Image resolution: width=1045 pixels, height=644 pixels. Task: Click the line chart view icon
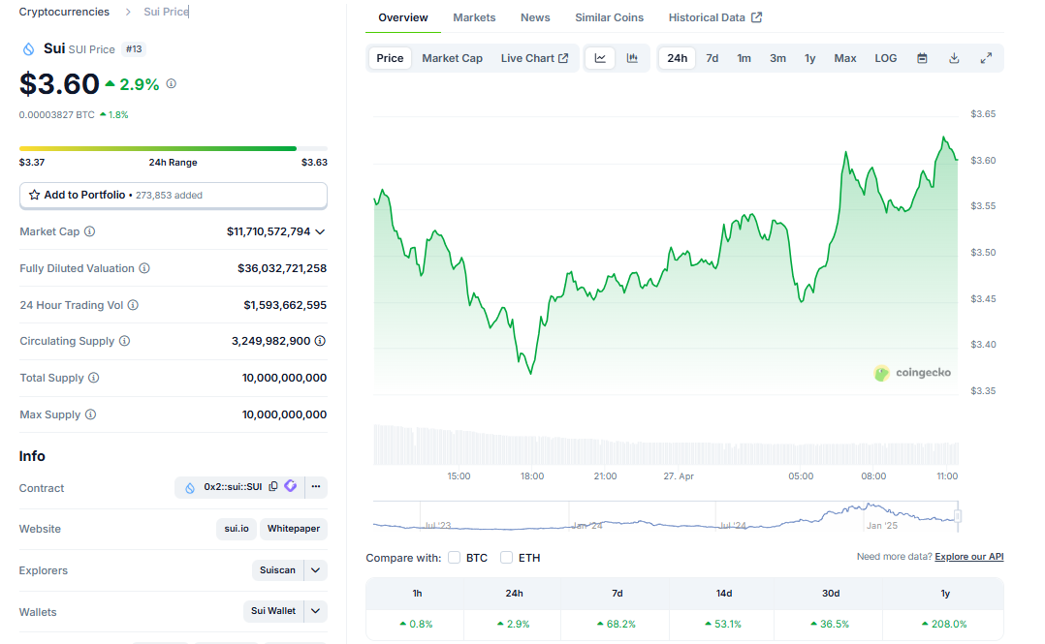pos(600,59)
